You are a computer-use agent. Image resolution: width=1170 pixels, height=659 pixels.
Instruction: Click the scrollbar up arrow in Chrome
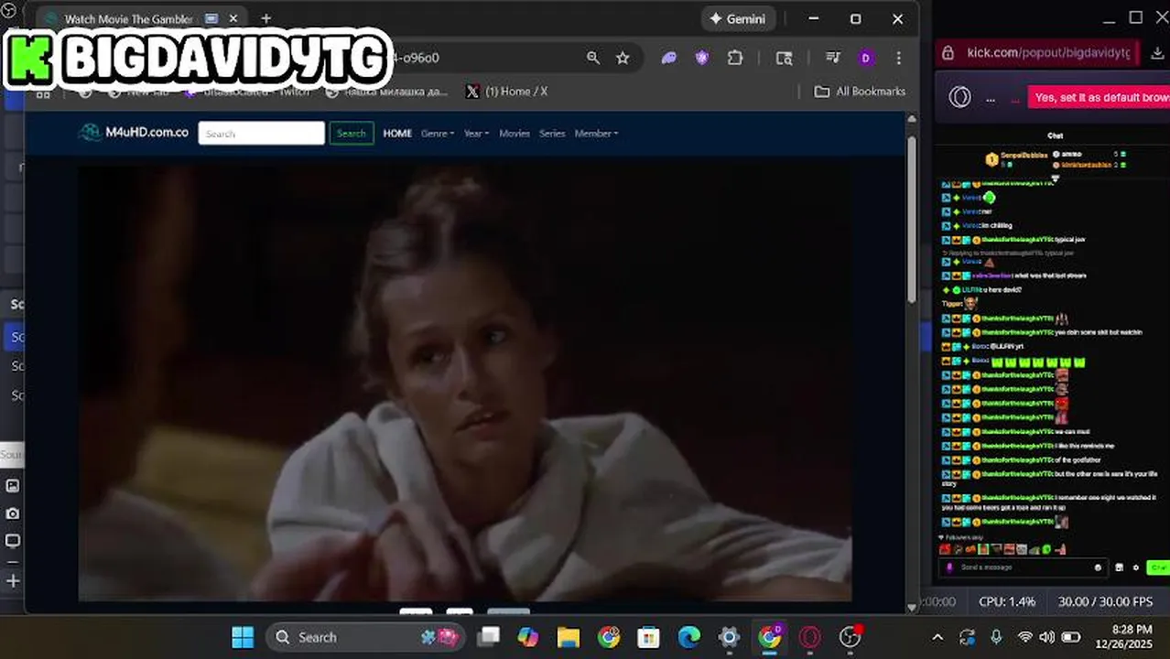click(912, 119)
